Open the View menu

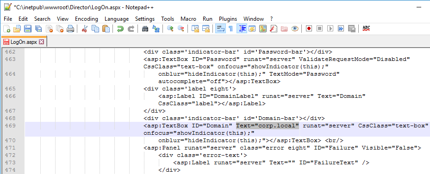pyautogui.click(x=62, y=19)
